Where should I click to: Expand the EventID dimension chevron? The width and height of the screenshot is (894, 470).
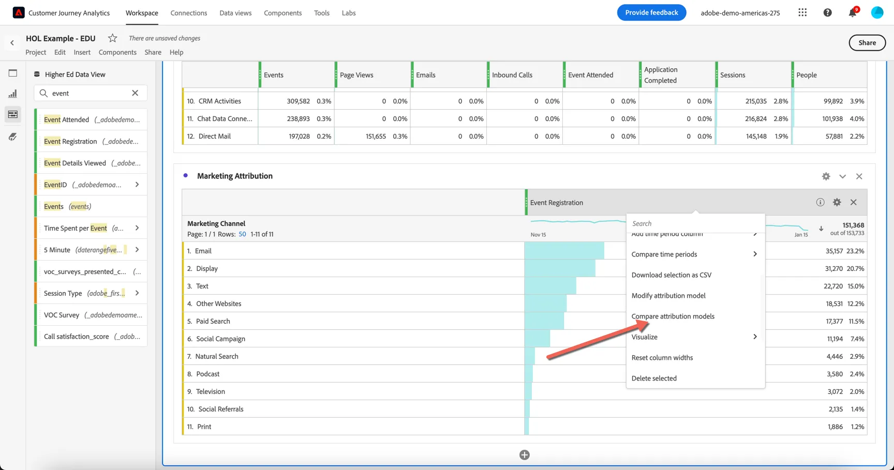coord(137,185)
